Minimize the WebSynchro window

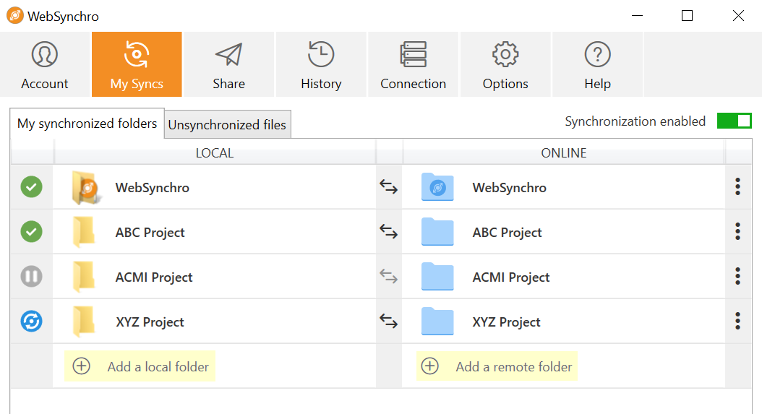coord(637,16)
